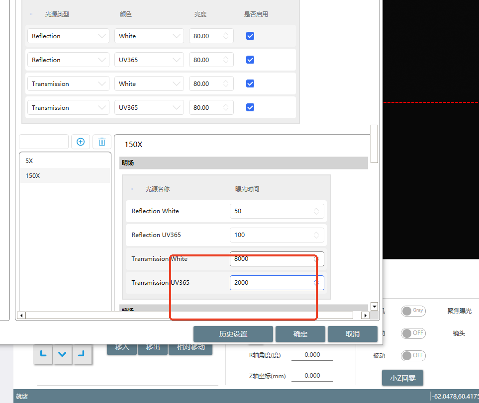This screenshot has width=479, height=403.
Task: Click the horizontal scrollbar right arrow
Action: (x=365, y=315)
